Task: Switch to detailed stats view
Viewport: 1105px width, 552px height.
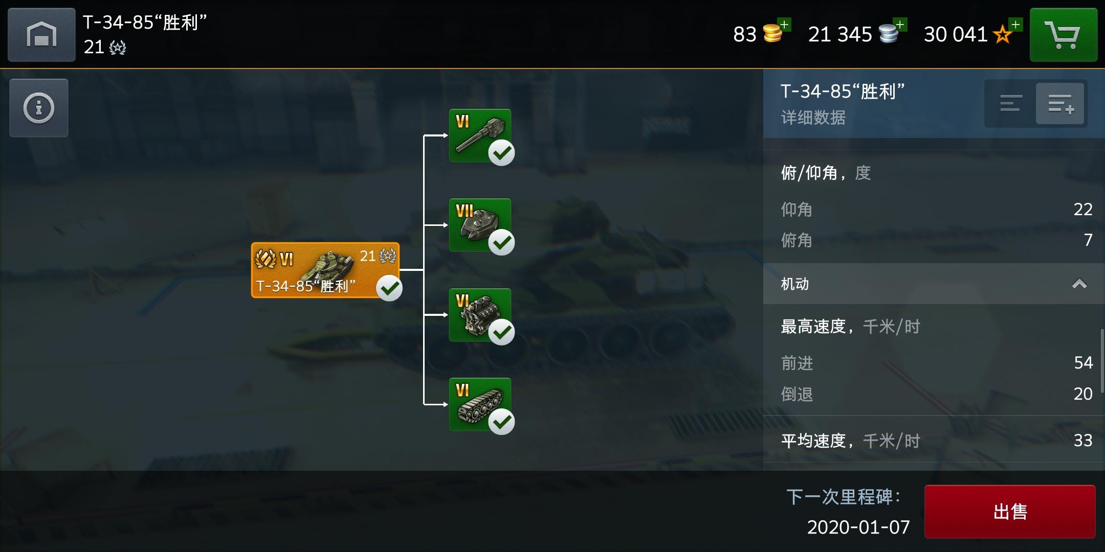Action: tap(1060, 103)
